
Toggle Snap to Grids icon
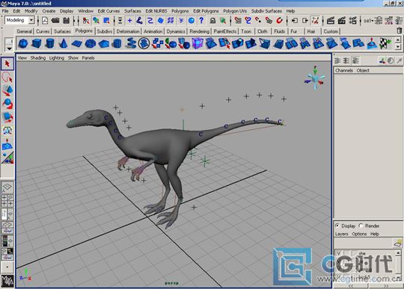pos(238,20)
